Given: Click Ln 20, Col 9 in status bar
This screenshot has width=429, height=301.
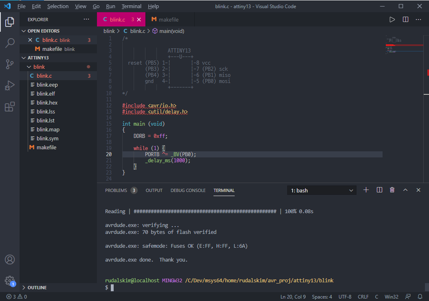Looking at the screenshot, I should click(293, 297).
